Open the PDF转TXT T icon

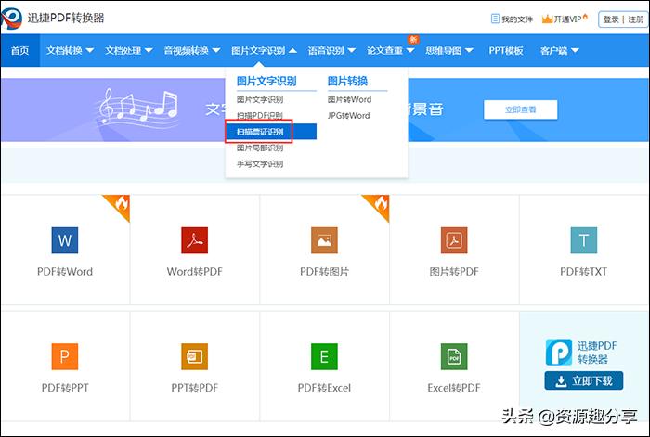[584, 240]
